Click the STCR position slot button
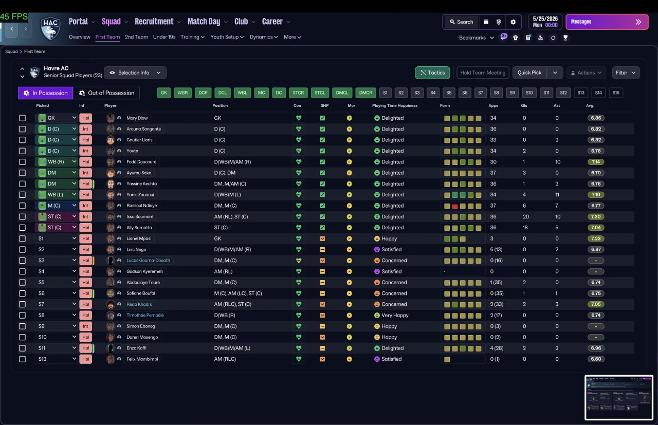The image size is (658, 425). click(298, 93)
